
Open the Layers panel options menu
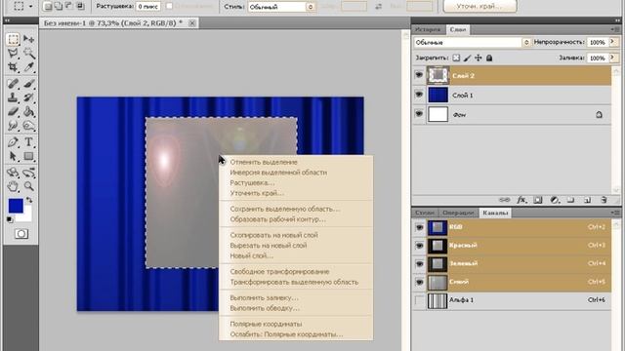tap(615, 29)
